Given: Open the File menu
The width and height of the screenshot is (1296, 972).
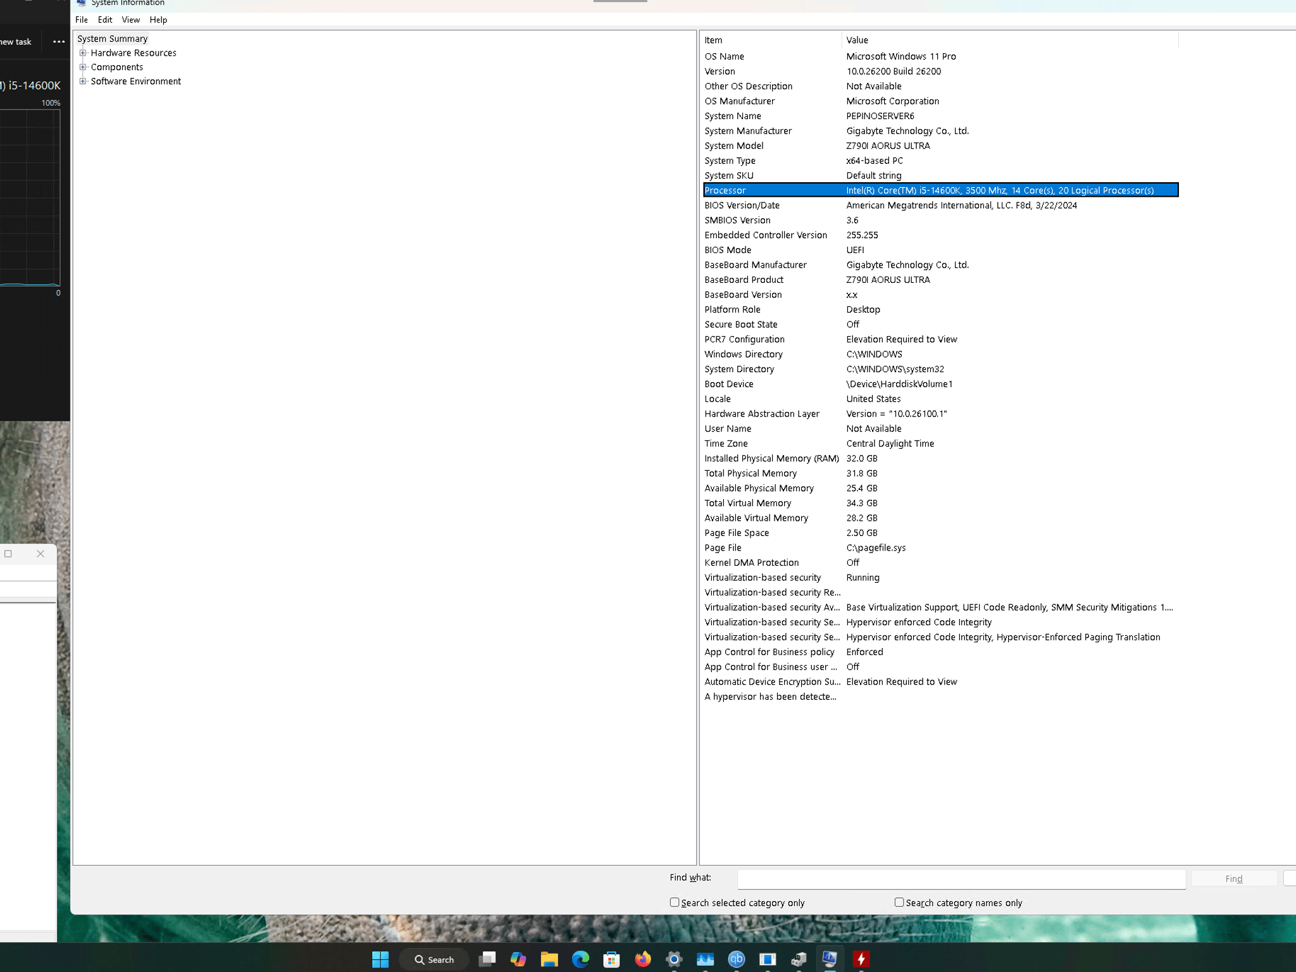Looking at the screenshot, I should [x=82, y=20].
